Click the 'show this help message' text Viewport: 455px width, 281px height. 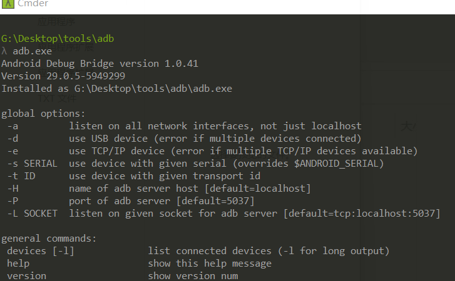[210, 264]
